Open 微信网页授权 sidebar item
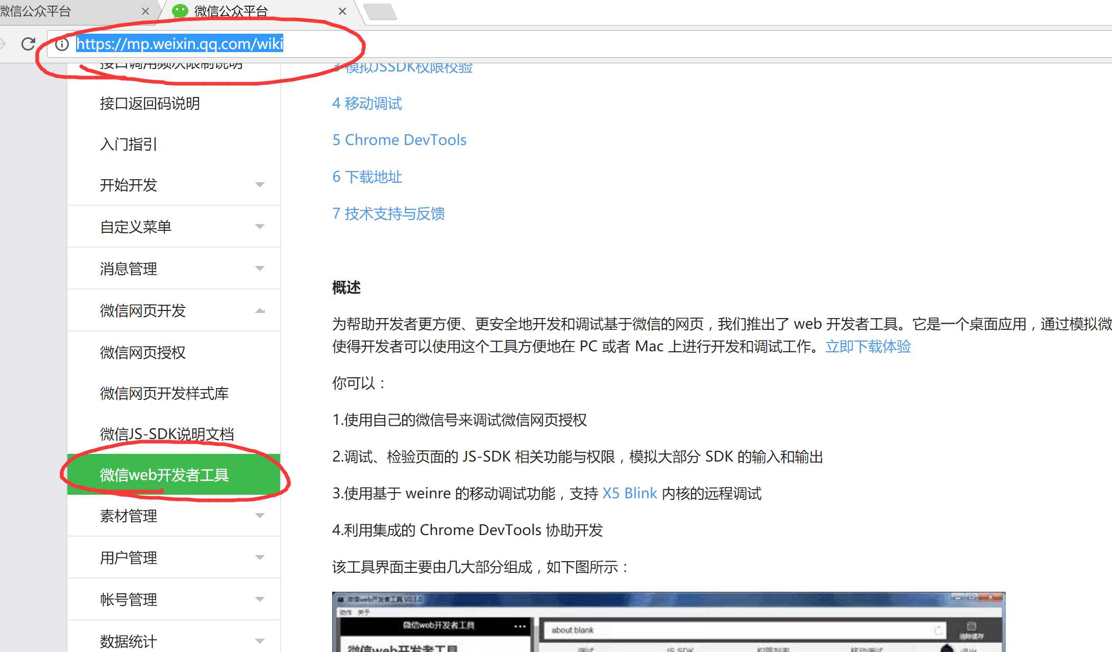Image resolution: width=1112 pixels, height=652 pixels. (x=143, y=352)
